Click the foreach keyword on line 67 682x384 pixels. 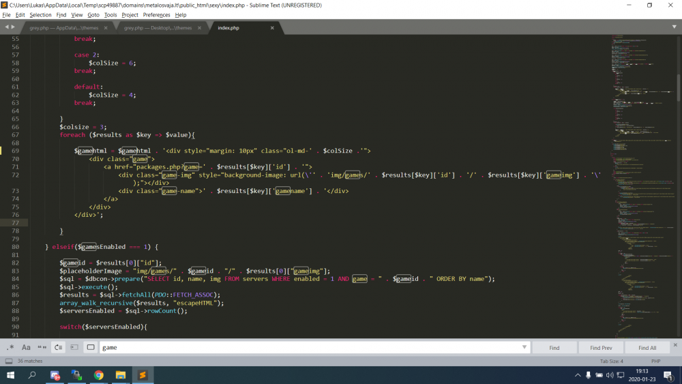[72, 135]
